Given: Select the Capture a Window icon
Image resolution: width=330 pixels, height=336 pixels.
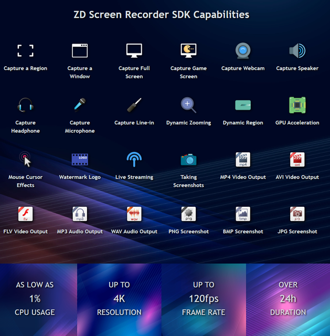Looking at the screenshot, I should (80, 50).
